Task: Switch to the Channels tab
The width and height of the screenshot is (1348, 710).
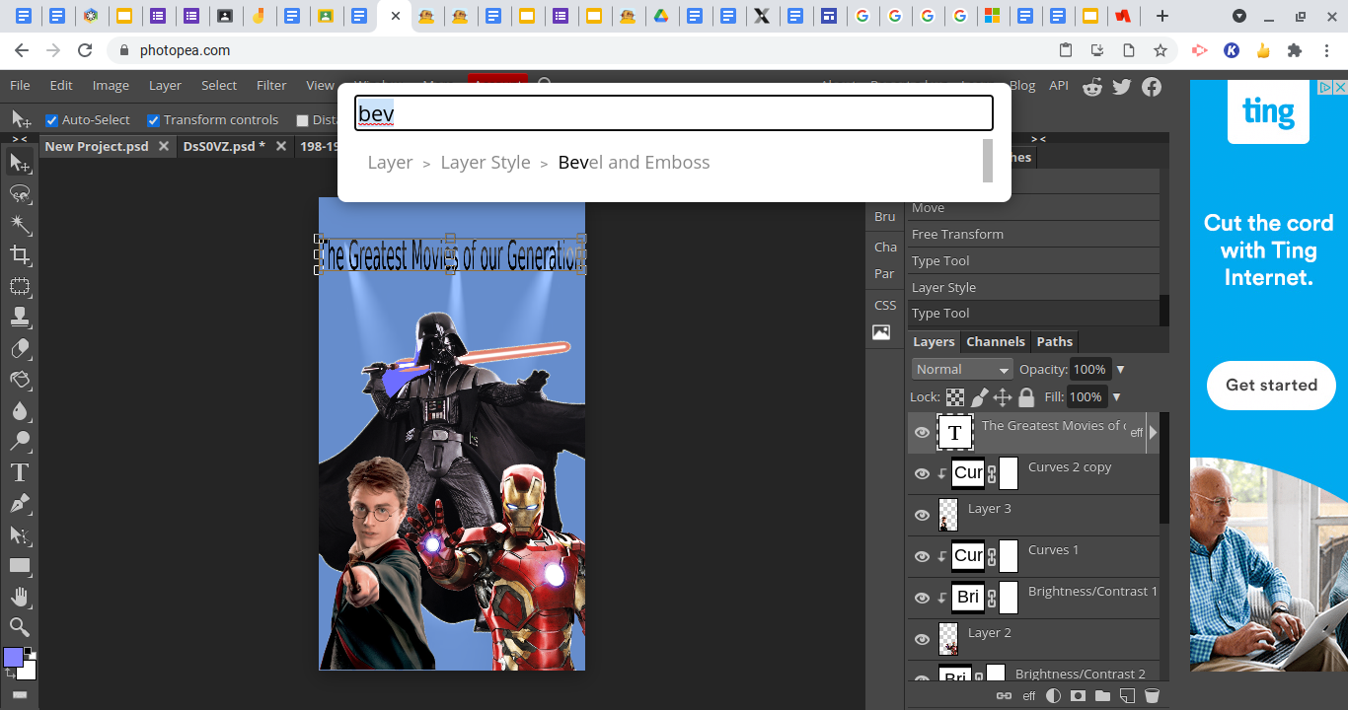Action: (995, 342)
